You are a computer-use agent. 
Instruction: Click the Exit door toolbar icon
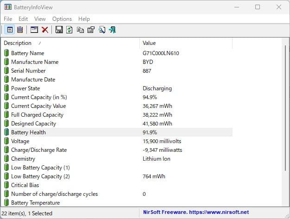[x=112, y=30]
